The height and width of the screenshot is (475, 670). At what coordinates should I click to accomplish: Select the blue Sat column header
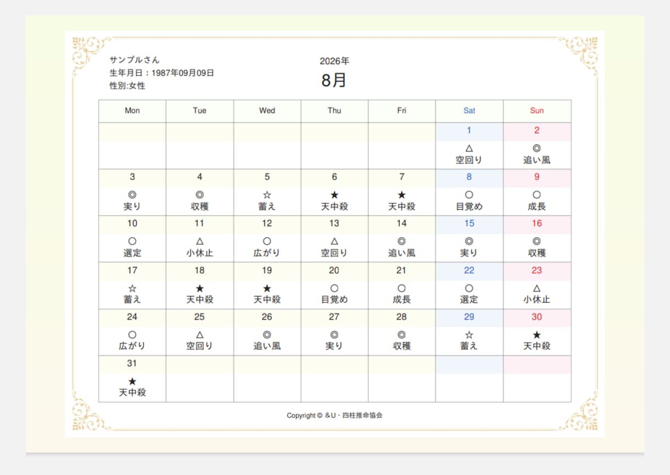(x=470, y=111)
